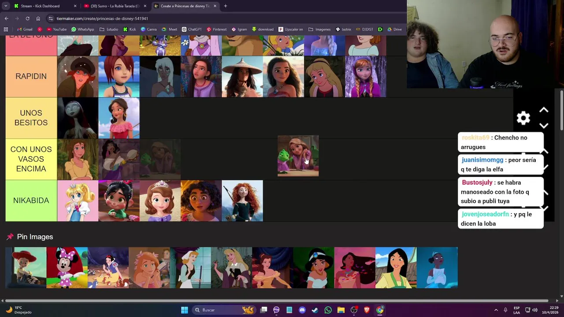Open the Upscaler im bookmark
The width and height of the screenshot is (564, 317).
tap(290, 29)
